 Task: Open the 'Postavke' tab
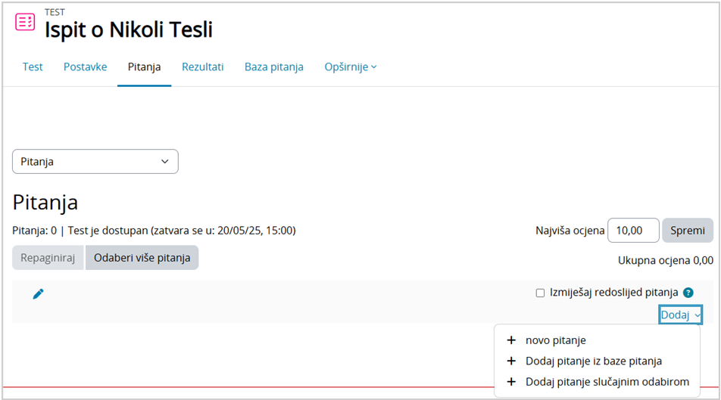click(85, 67)
